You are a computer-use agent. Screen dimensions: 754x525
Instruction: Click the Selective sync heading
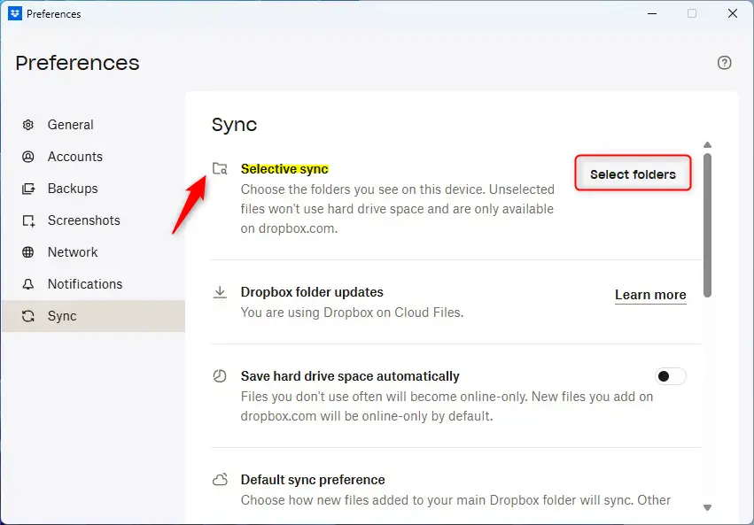[284, 169]
